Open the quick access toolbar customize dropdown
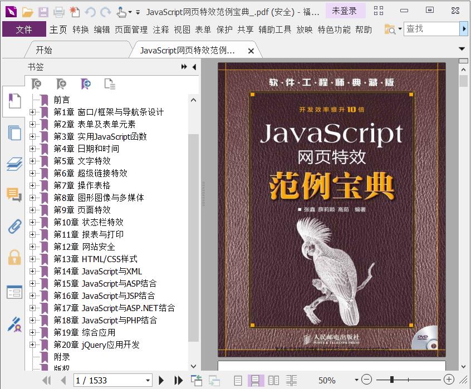The height and width of the screenshot is (389, 471). pyautogui.click(x=138, y=12)
